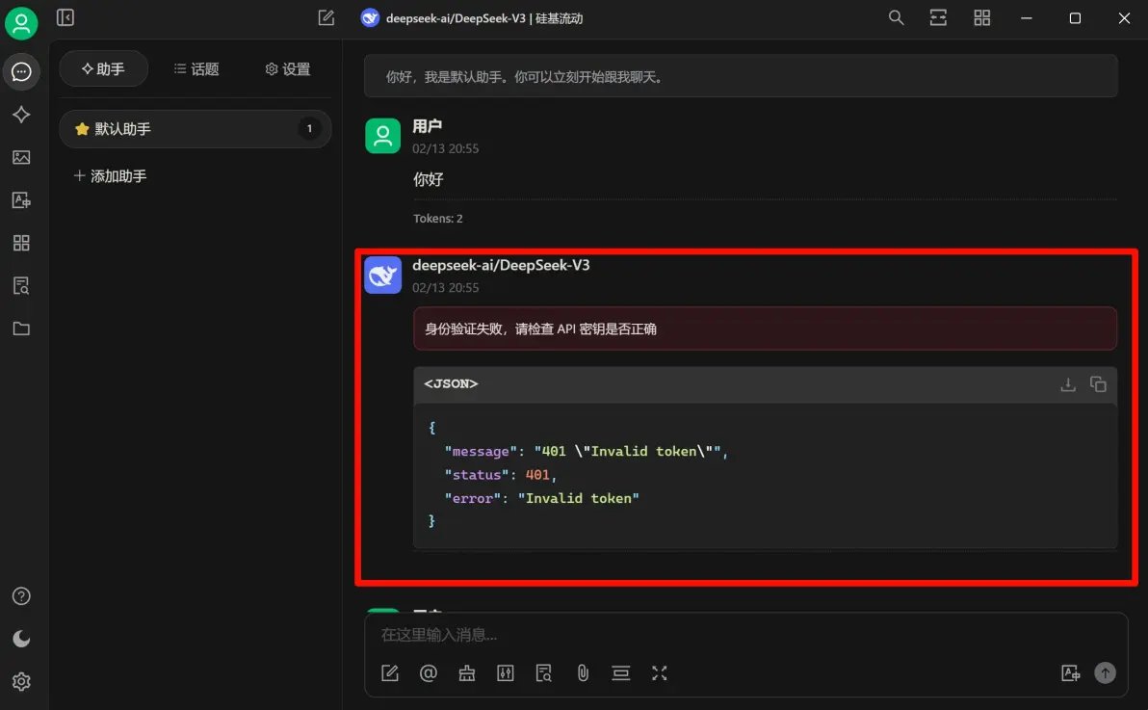Attach a file with the paperclip icon
This screenshot has width=1148, height=710.
(x=583, y=673)
